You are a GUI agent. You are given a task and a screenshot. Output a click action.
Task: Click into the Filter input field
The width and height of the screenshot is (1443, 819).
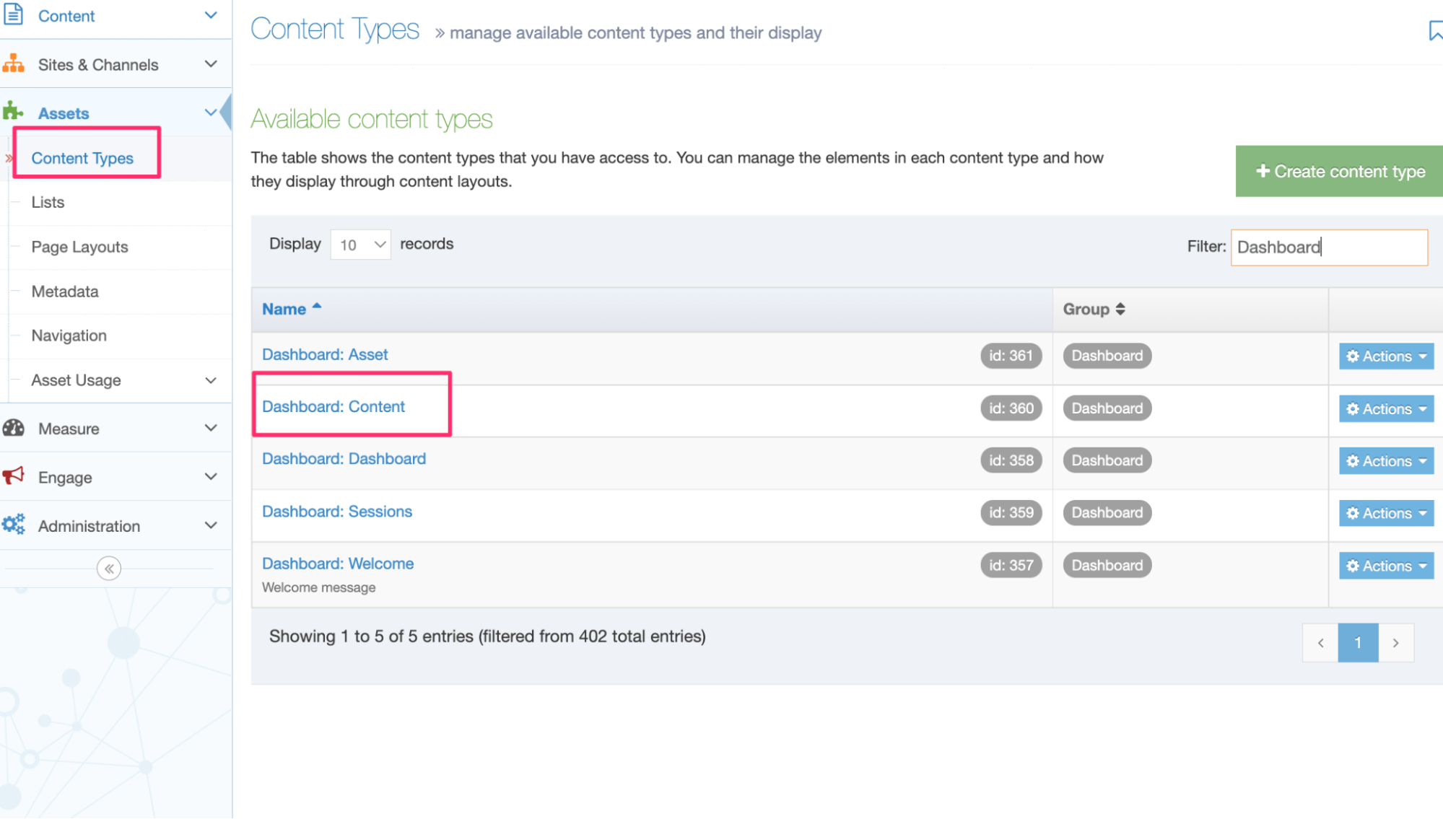1328,247
